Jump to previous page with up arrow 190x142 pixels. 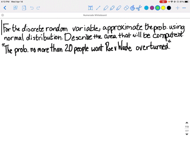tap(187, 123)
